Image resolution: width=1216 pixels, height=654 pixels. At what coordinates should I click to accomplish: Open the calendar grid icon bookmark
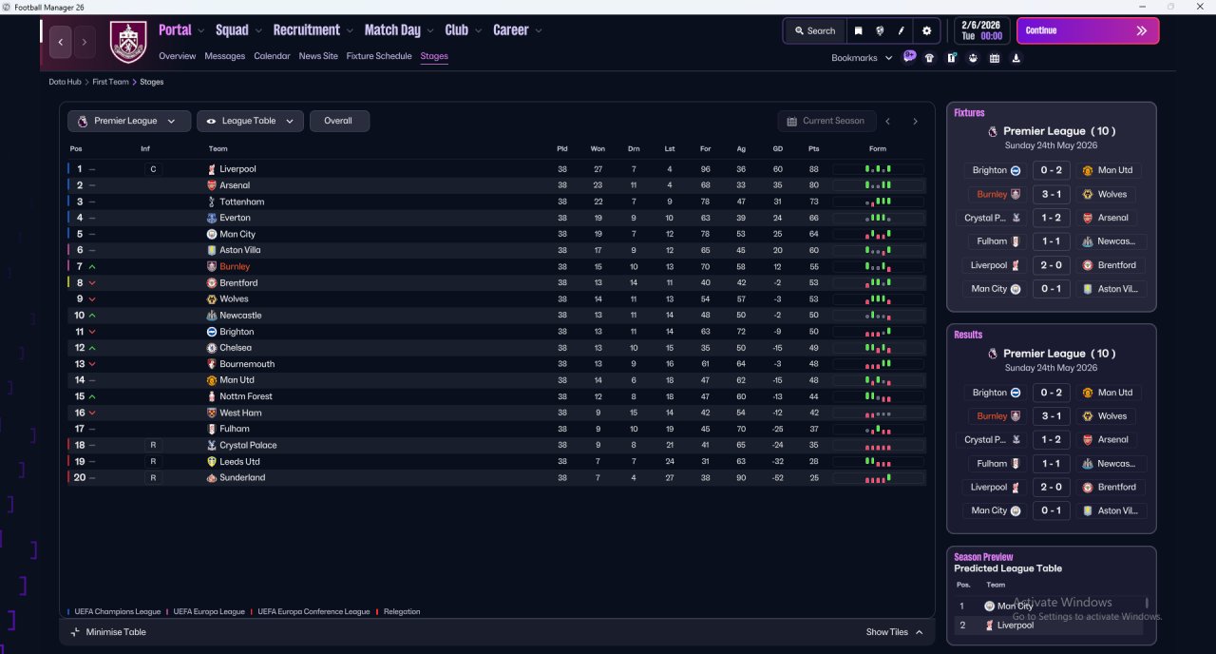point(995,58)
